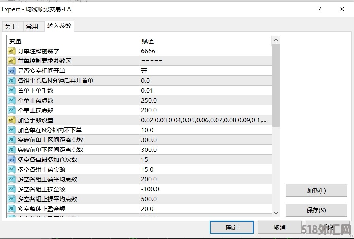The width and height of the screenshot is (354, 239).
Task: Click the double icon beside 加仓单在N分钟内不下单
Action: pos(11,130)
